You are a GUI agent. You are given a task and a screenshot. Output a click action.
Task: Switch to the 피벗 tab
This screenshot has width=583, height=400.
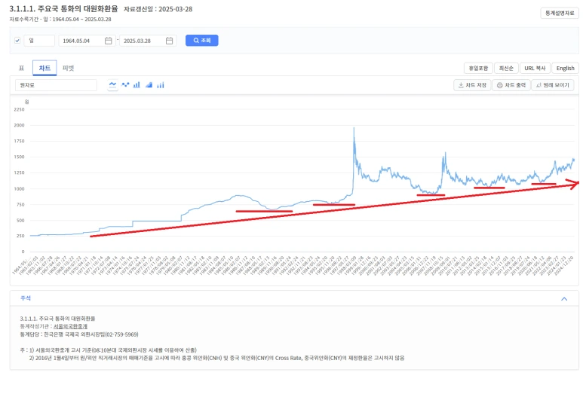[68, 68]
